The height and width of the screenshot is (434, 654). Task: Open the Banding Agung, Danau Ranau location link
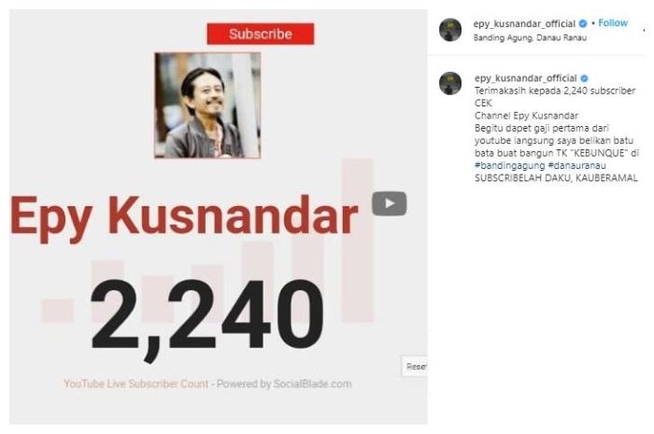pos(530,37)
